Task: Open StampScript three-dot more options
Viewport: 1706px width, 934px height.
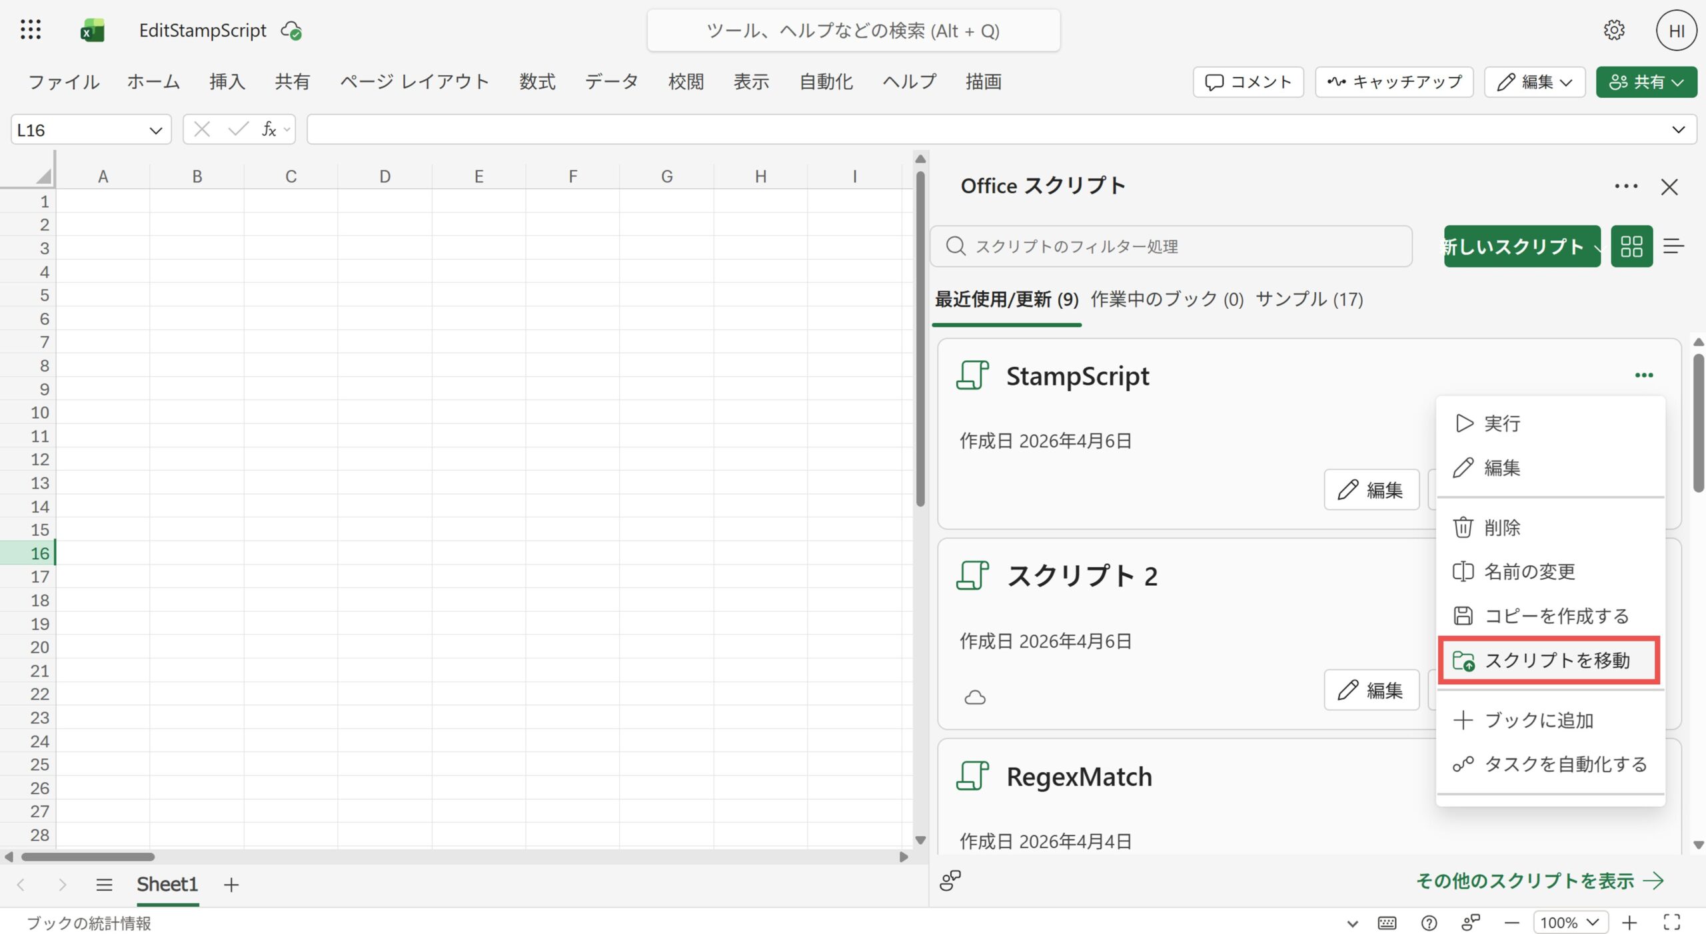Action: pyautogui.click(x=1643, y=375)
